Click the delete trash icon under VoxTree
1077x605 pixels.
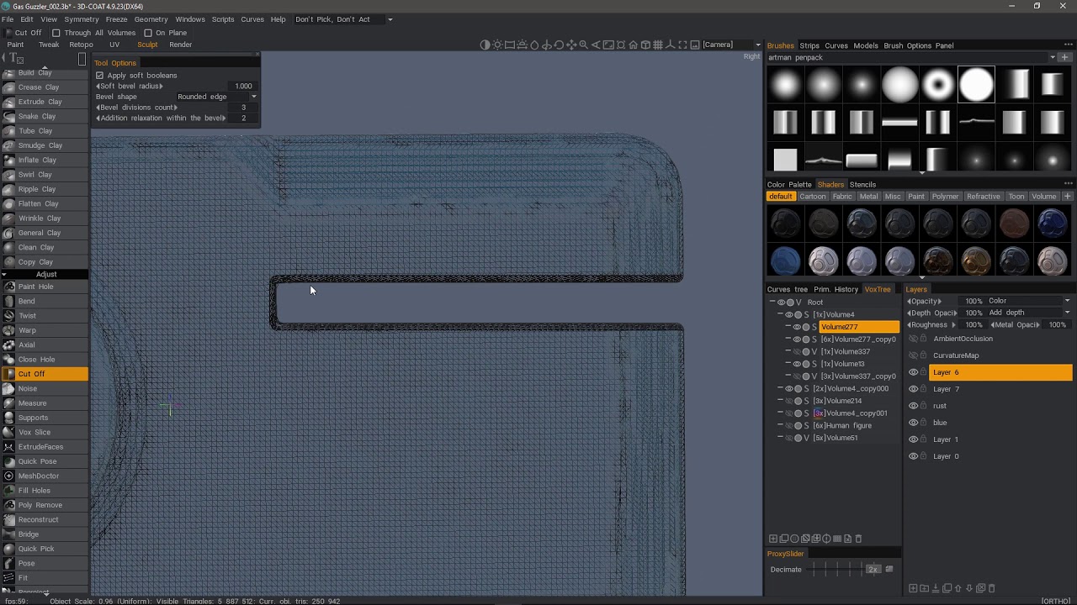tap(858, 539)
